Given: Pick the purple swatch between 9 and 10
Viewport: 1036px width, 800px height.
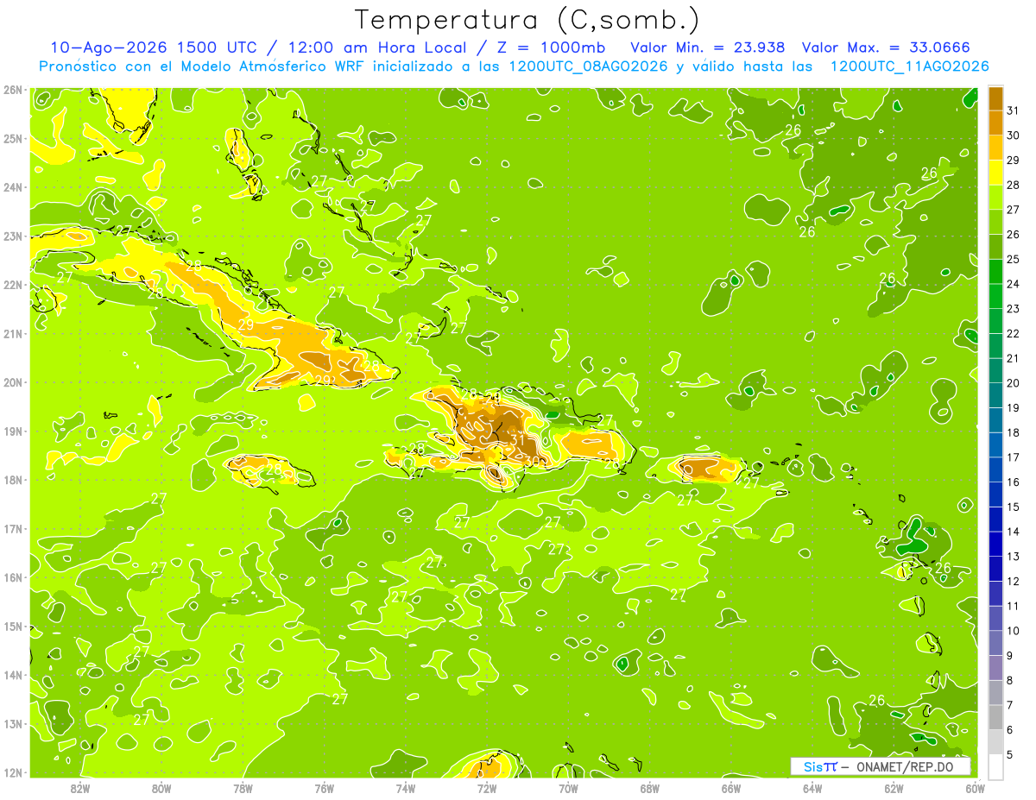Looking at the screenshot, I should coord(995,642).
